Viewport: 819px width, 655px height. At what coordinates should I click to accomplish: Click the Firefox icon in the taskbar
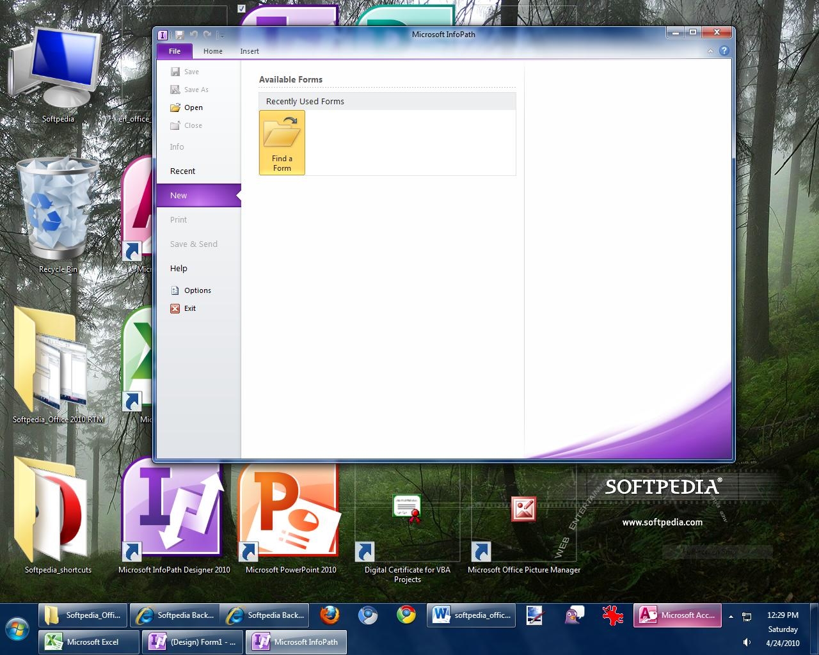click(x=330, y=615)
